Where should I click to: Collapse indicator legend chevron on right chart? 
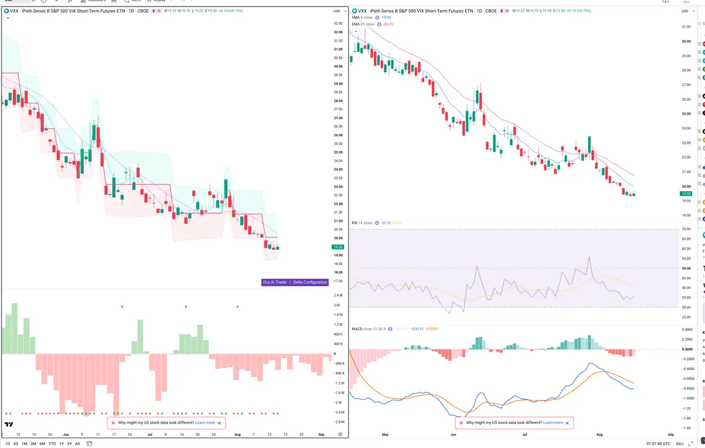point(355,31)
